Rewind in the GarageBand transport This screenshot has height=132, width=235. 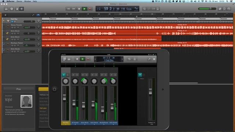pyautogui.click(x=68, y=9)
